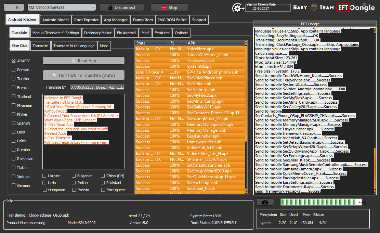Switch to the Features tab

[162, 33]
